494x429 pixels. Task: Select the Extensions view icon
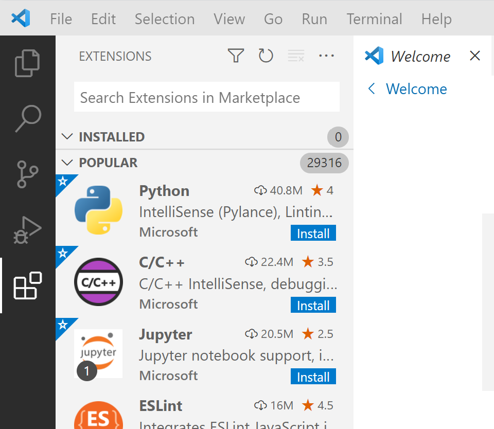pyautogui.click(x=27, y=285)
